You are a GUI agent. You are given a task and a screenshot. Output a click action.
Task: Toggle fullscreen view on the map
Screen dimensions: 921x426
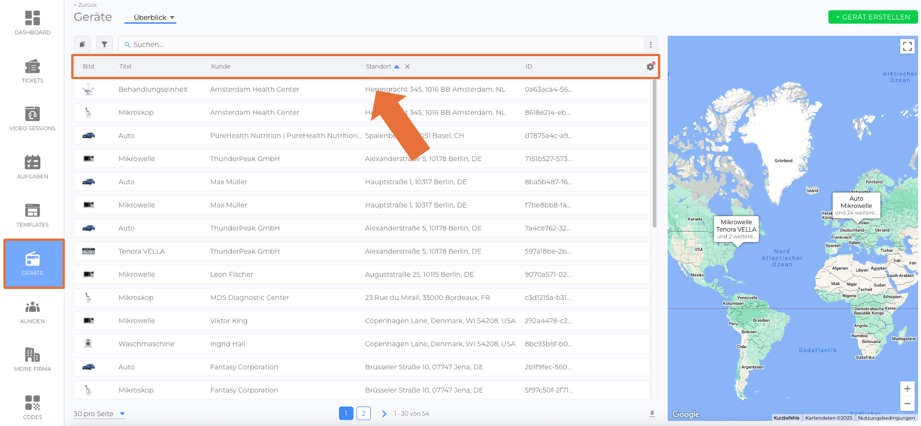pos(907,46)
